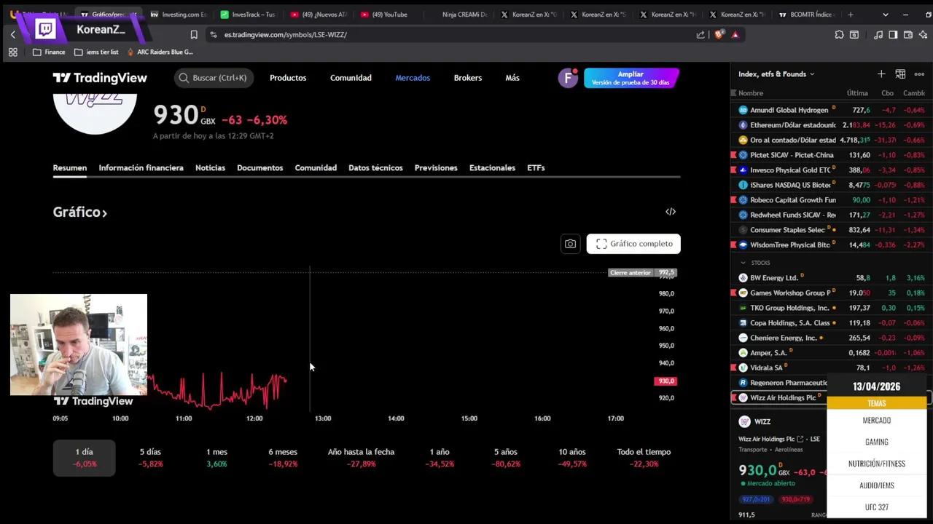Select Ethereum/Dólar estadounidense row

(831, 125)
